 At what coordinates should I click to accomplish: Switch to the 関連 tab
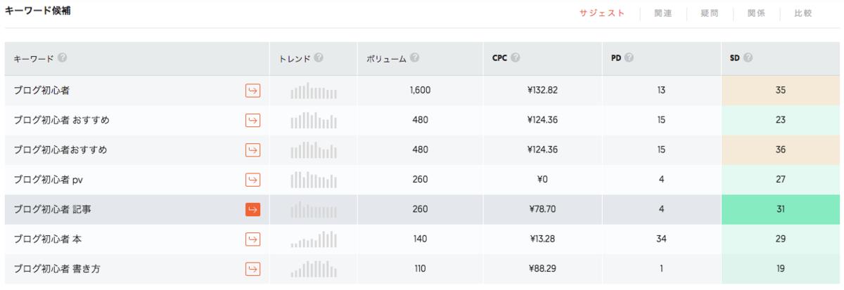[663, 13]
